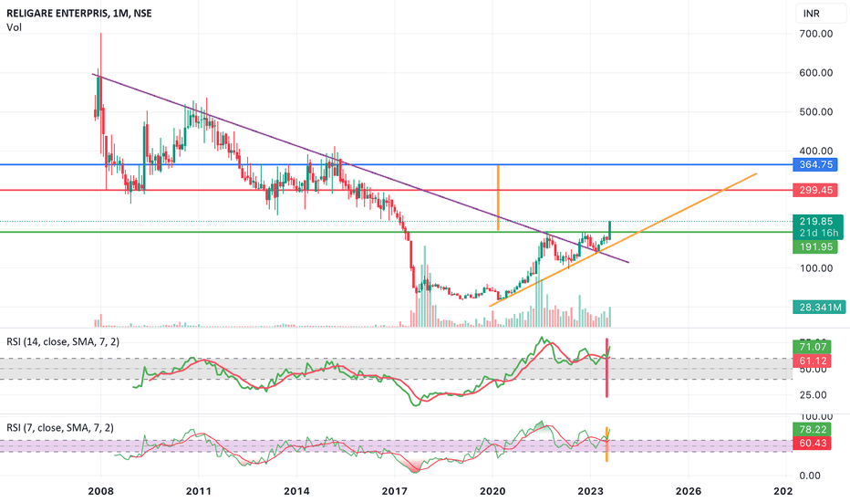
Task: Select the blue 364.75 price label
Action: [815, 164]
